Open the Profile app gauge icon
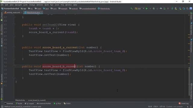This screenshot has height=108, width=193. point(161,9)
